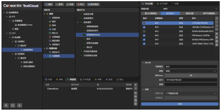This screenshot has width=221, height=112.
Task: Open the 类型 发送 type dropdown
Action: click(191, 71)
